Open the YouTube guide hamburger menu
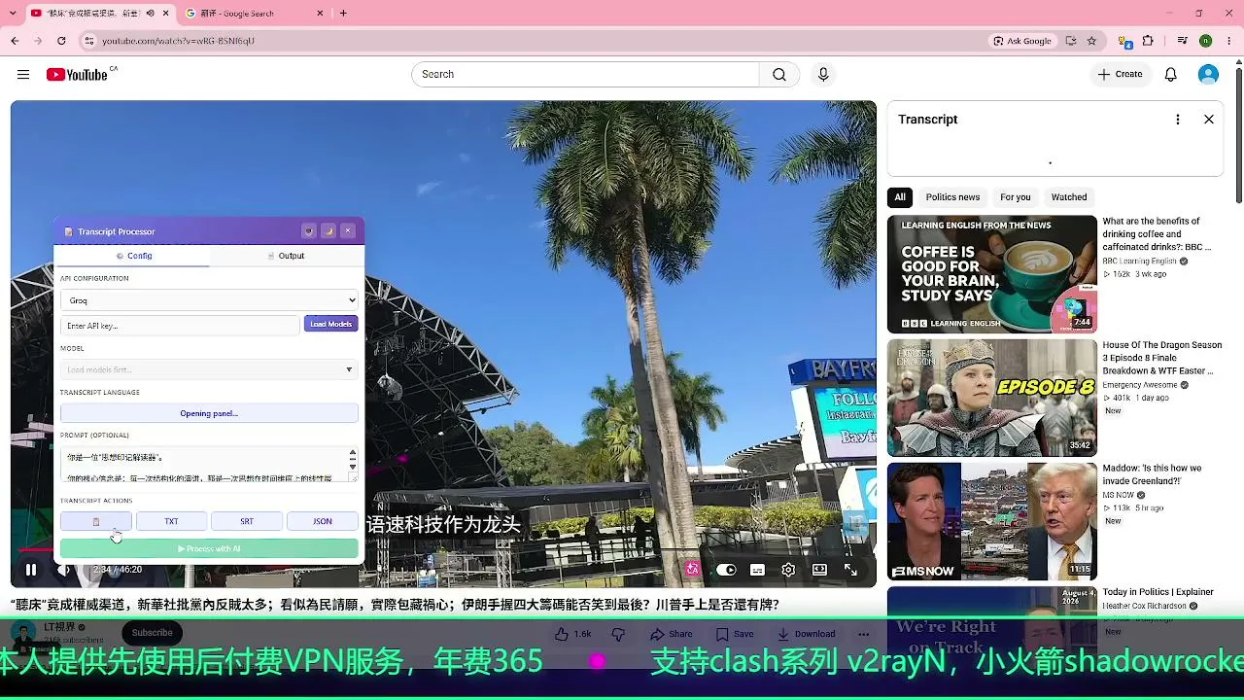The image size is (1244, 700). [23, 75]
